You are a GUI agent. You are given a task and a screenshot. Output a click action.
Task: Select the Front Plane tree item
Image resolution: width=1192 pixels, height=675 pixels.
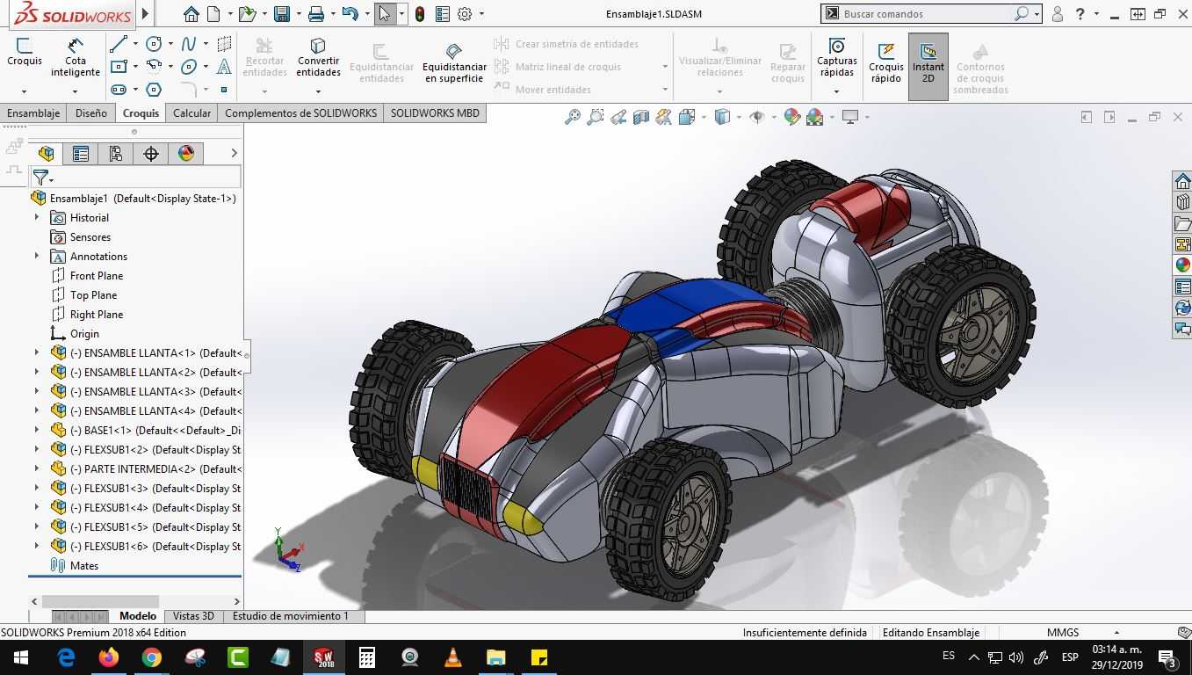point(97,275)
